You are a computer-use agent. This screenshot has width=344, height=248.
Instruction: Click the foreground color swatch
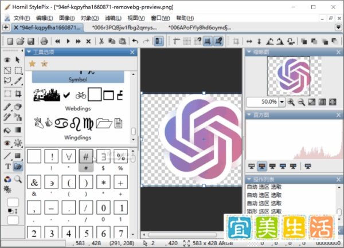[13, 203]
